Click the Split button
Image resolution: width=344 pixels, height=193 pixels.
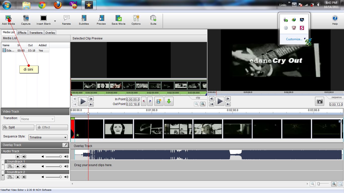pos(18,127)
